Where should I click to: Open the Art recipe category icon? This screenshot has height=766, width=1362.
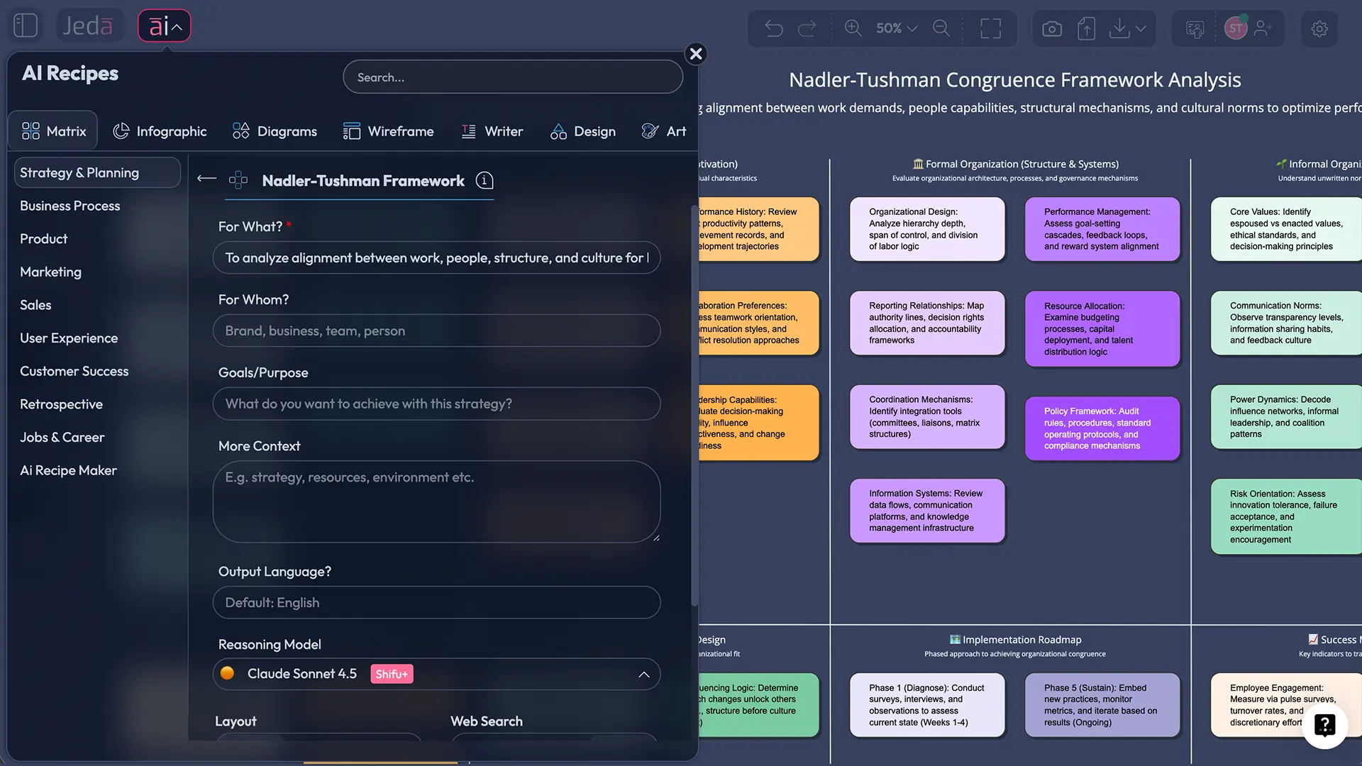649,131
